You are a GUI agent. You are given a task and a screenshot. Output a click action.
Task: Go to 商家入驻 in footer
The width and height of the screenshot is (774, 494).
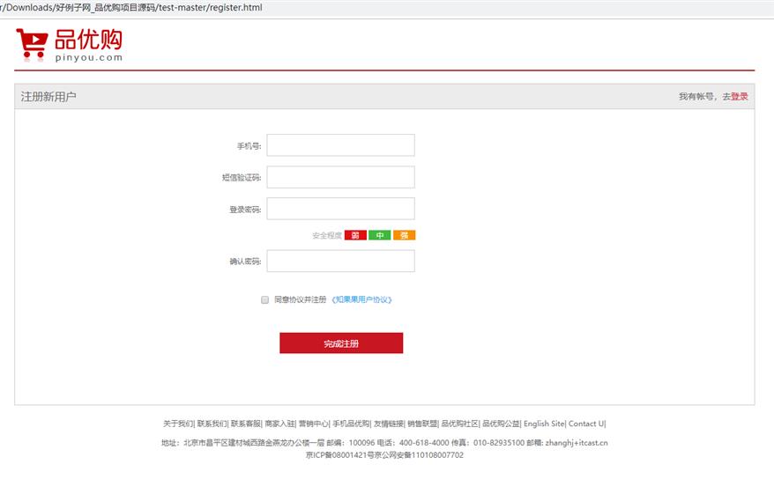point(279,424)
